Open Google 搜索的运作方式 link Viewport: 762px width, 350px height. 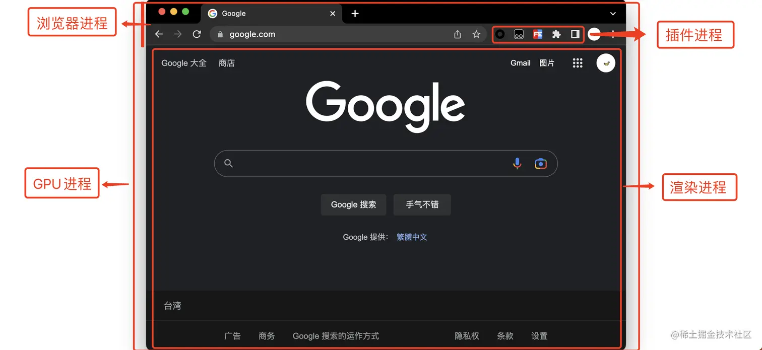(336, 336)
